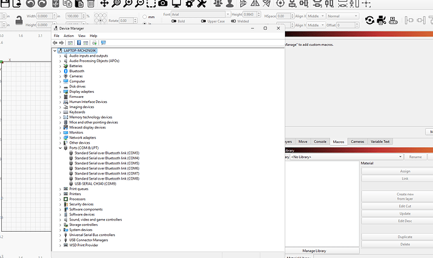The width and height of the screenshot is (433, 258).
Task: Click Device Manager Update driver icon
Action: point(94,43)
